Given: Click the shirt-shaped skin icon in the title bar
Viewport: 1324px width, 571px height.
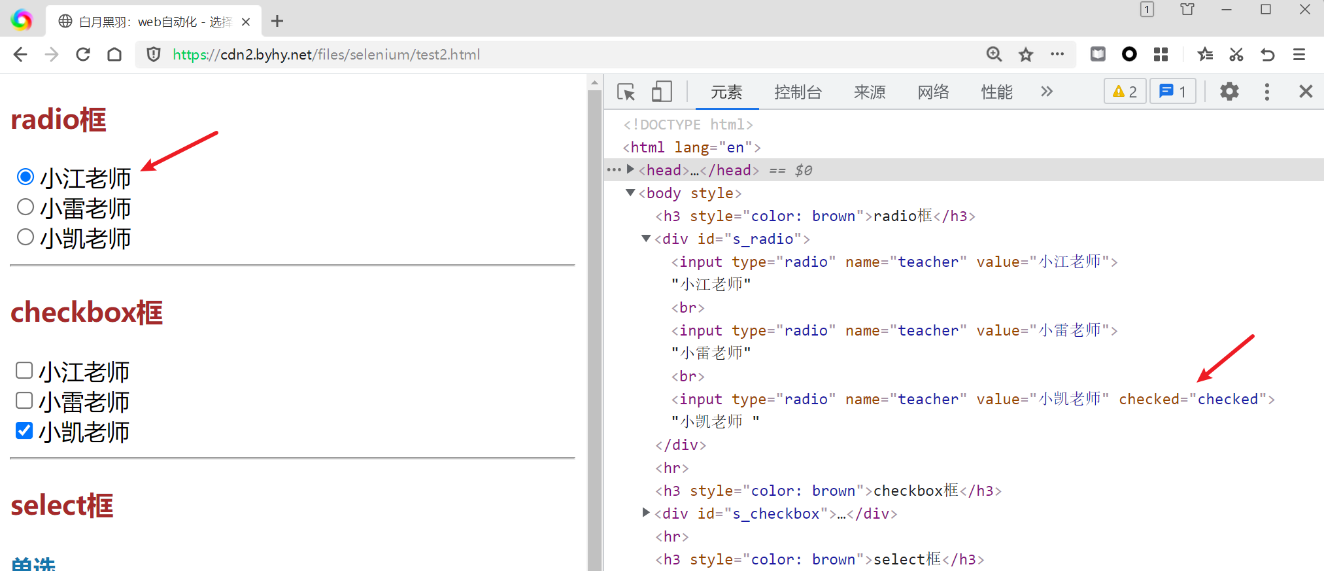Looking at the screenshot, I should click(x=1187, y=9).
